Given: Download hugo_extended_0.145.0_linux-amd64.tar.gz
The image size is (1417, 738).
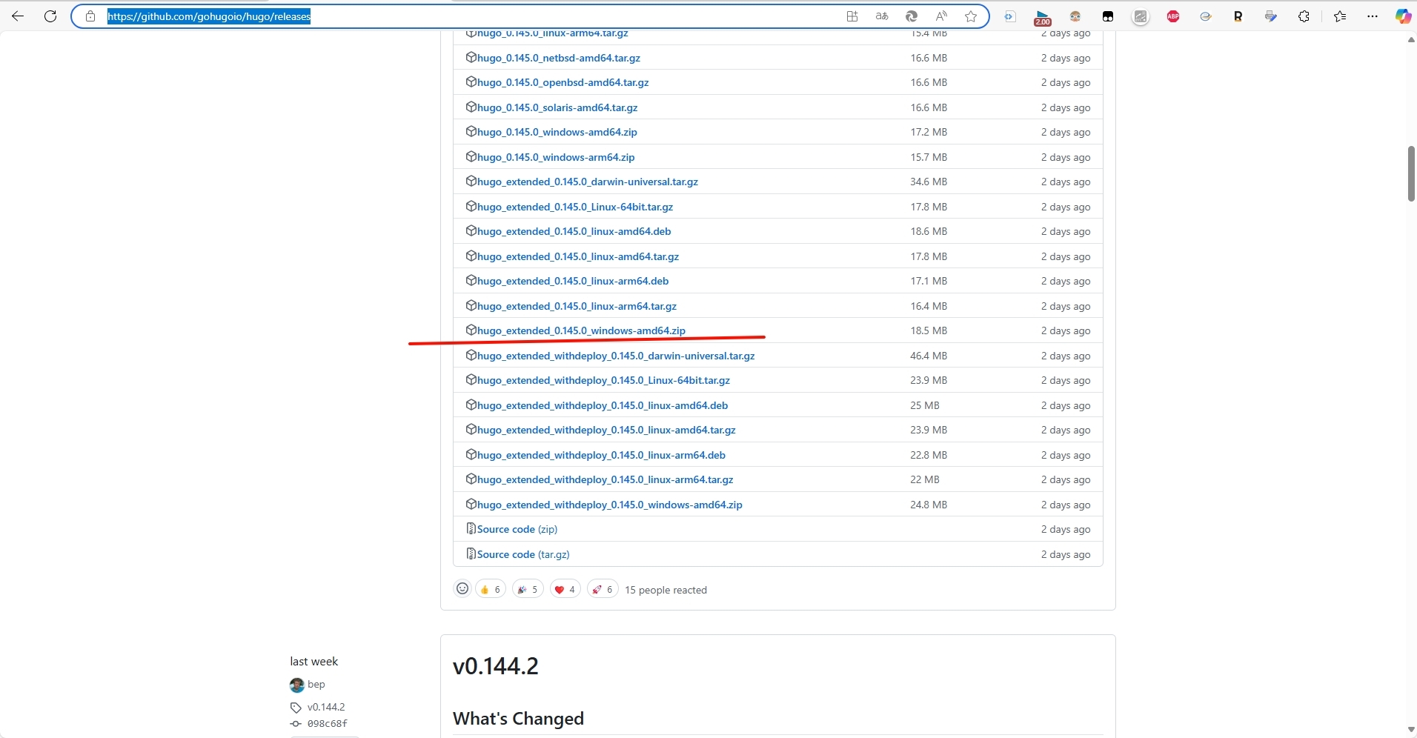Looking at the screenshot, I should coord(578,256).
